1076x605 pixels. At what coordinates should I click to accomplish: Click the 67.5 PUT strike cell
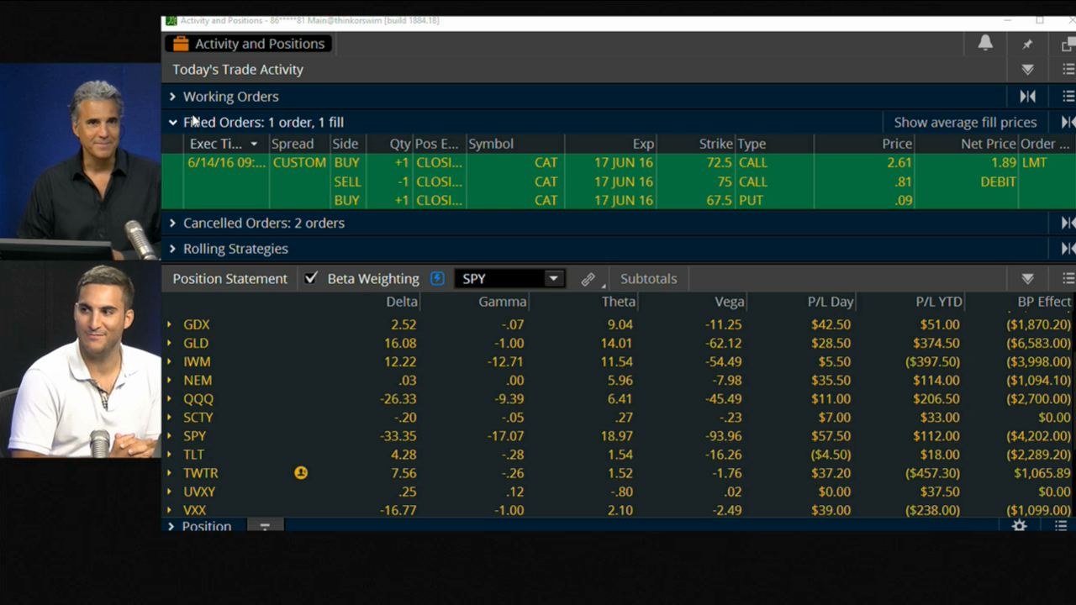click(x=717, y=200)
